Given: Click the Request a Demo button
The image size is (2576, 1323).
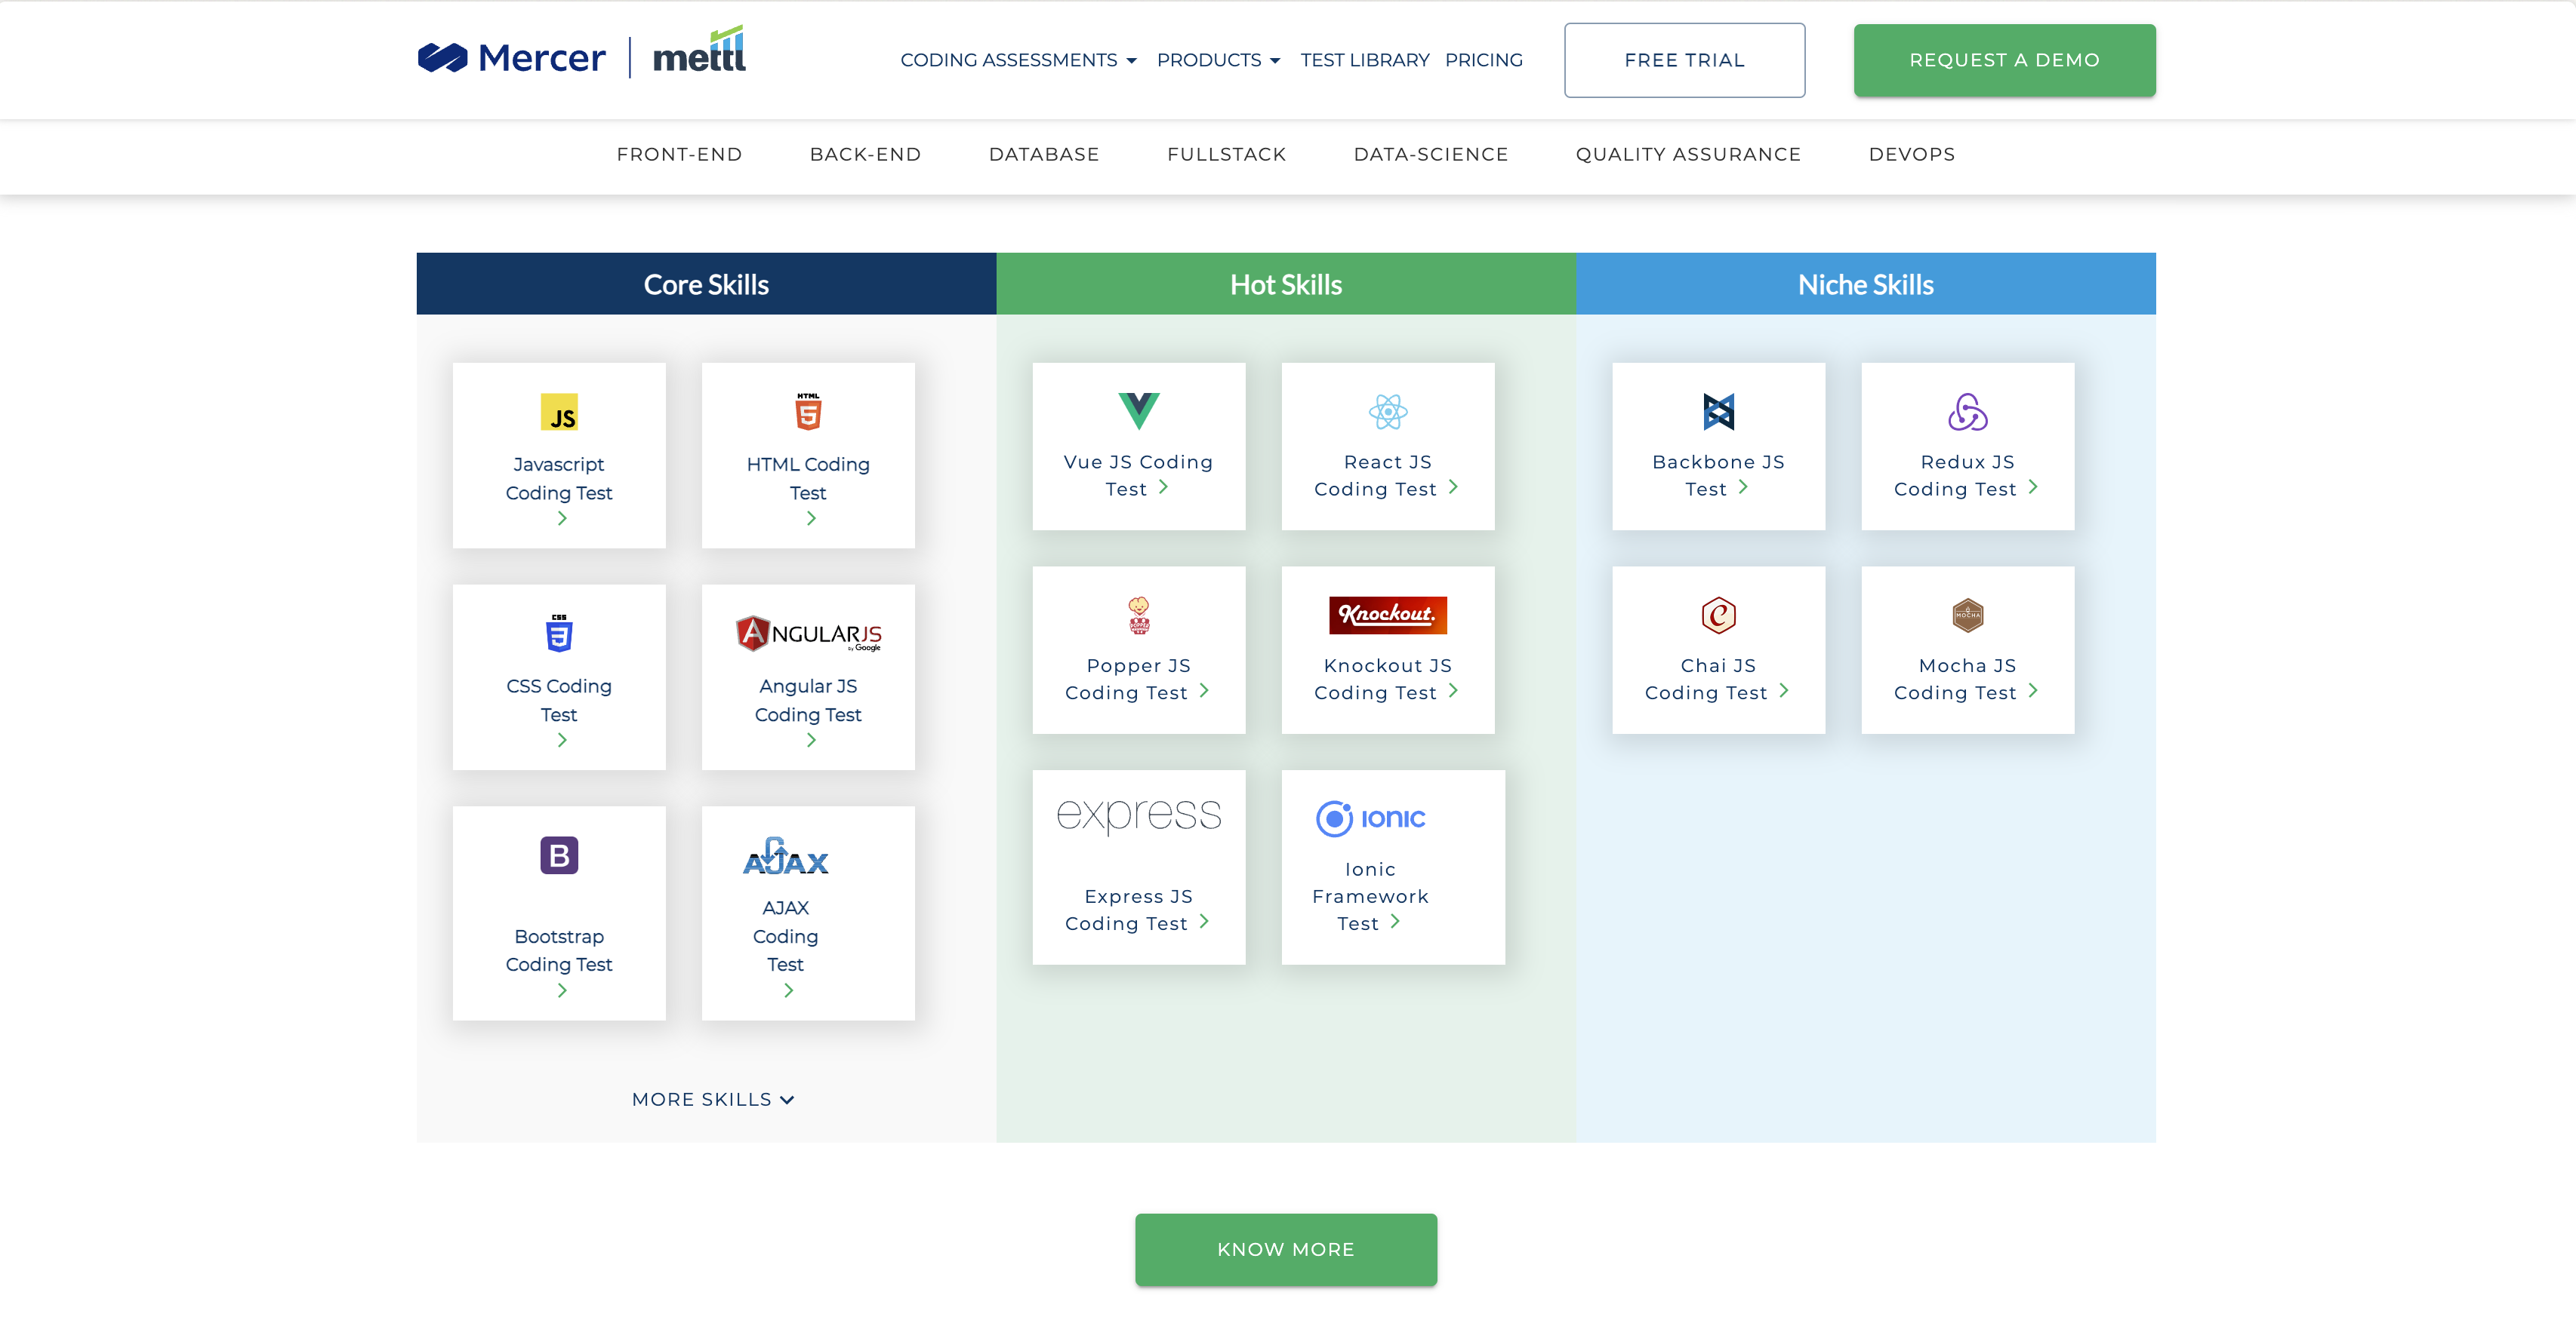Looking at the screenshot, I should coord(2005,59).
